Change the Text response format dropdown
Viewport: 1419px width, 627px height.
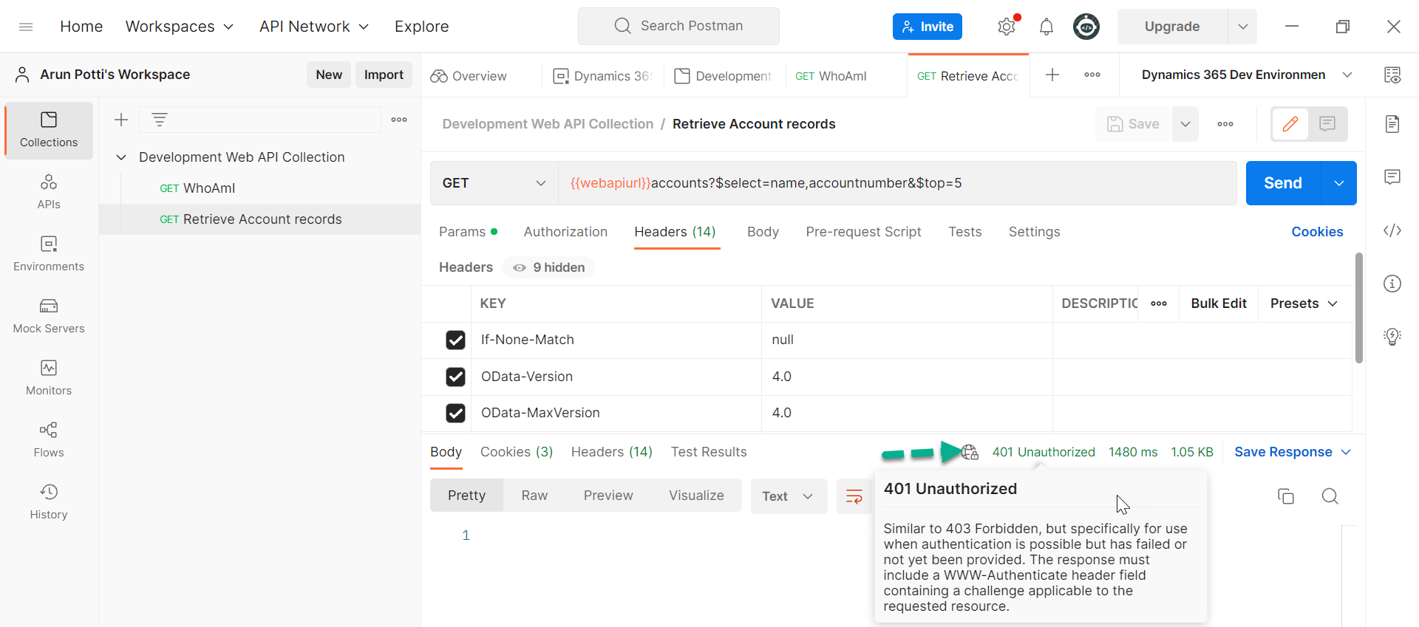tap(789, 496)
